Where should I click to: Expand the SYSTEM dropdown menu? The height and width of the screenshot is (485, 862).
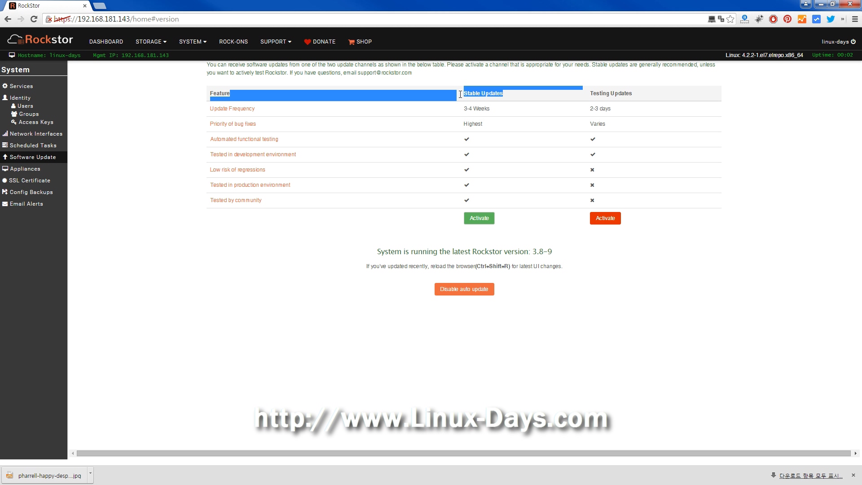193,42
